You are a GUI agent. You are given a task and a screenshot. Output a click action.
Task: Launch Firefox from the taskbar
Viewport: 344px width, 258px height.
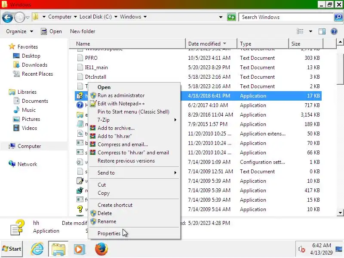pyautogui.click(x=101, y=249)
